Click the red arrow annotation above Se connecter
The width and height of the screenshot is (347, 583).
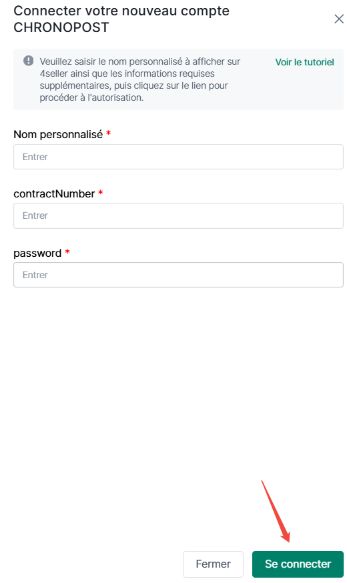[x=276, y=511]
